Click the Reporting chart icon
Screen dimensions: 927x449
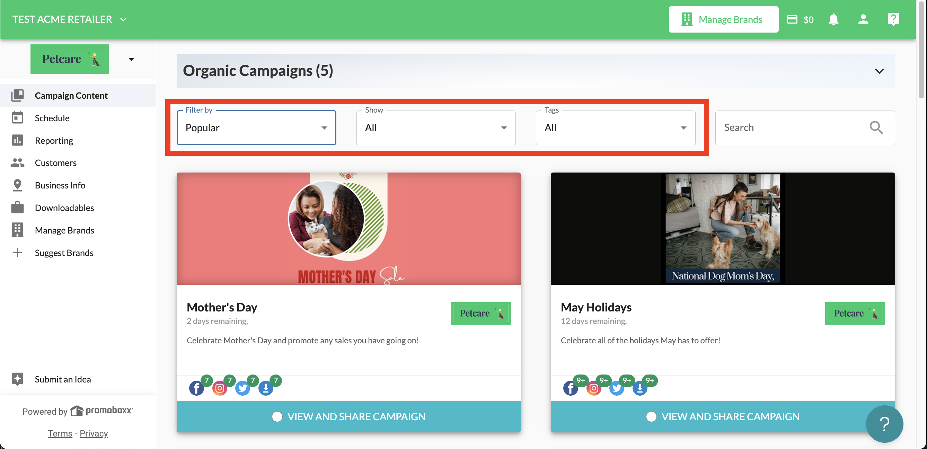pos(17,141)
